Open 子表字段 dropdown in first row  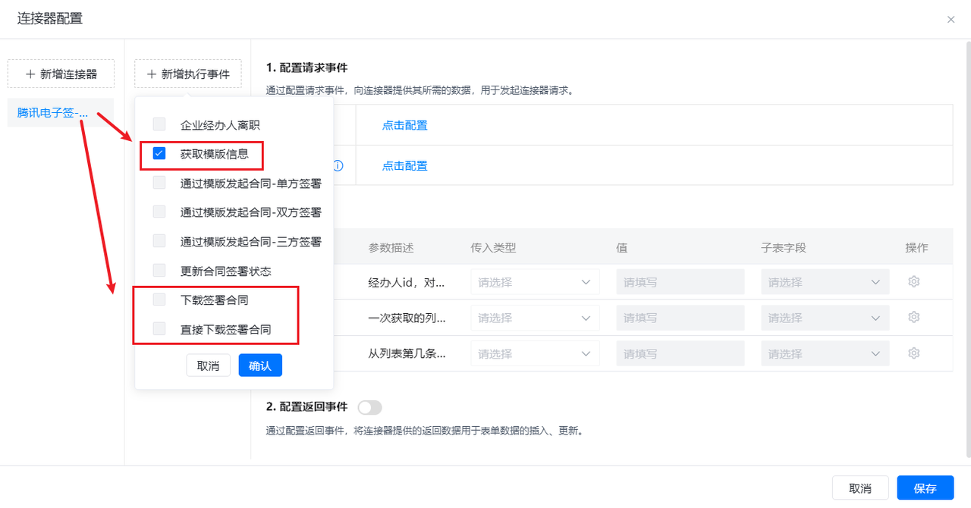pyautogui.click(x=825, y=282)
